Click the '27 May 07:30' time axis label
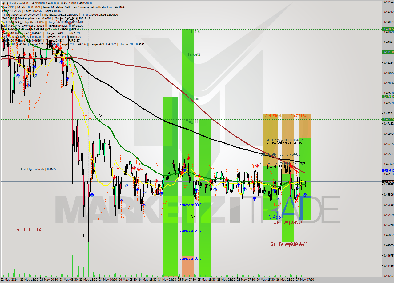 (305, 280)
